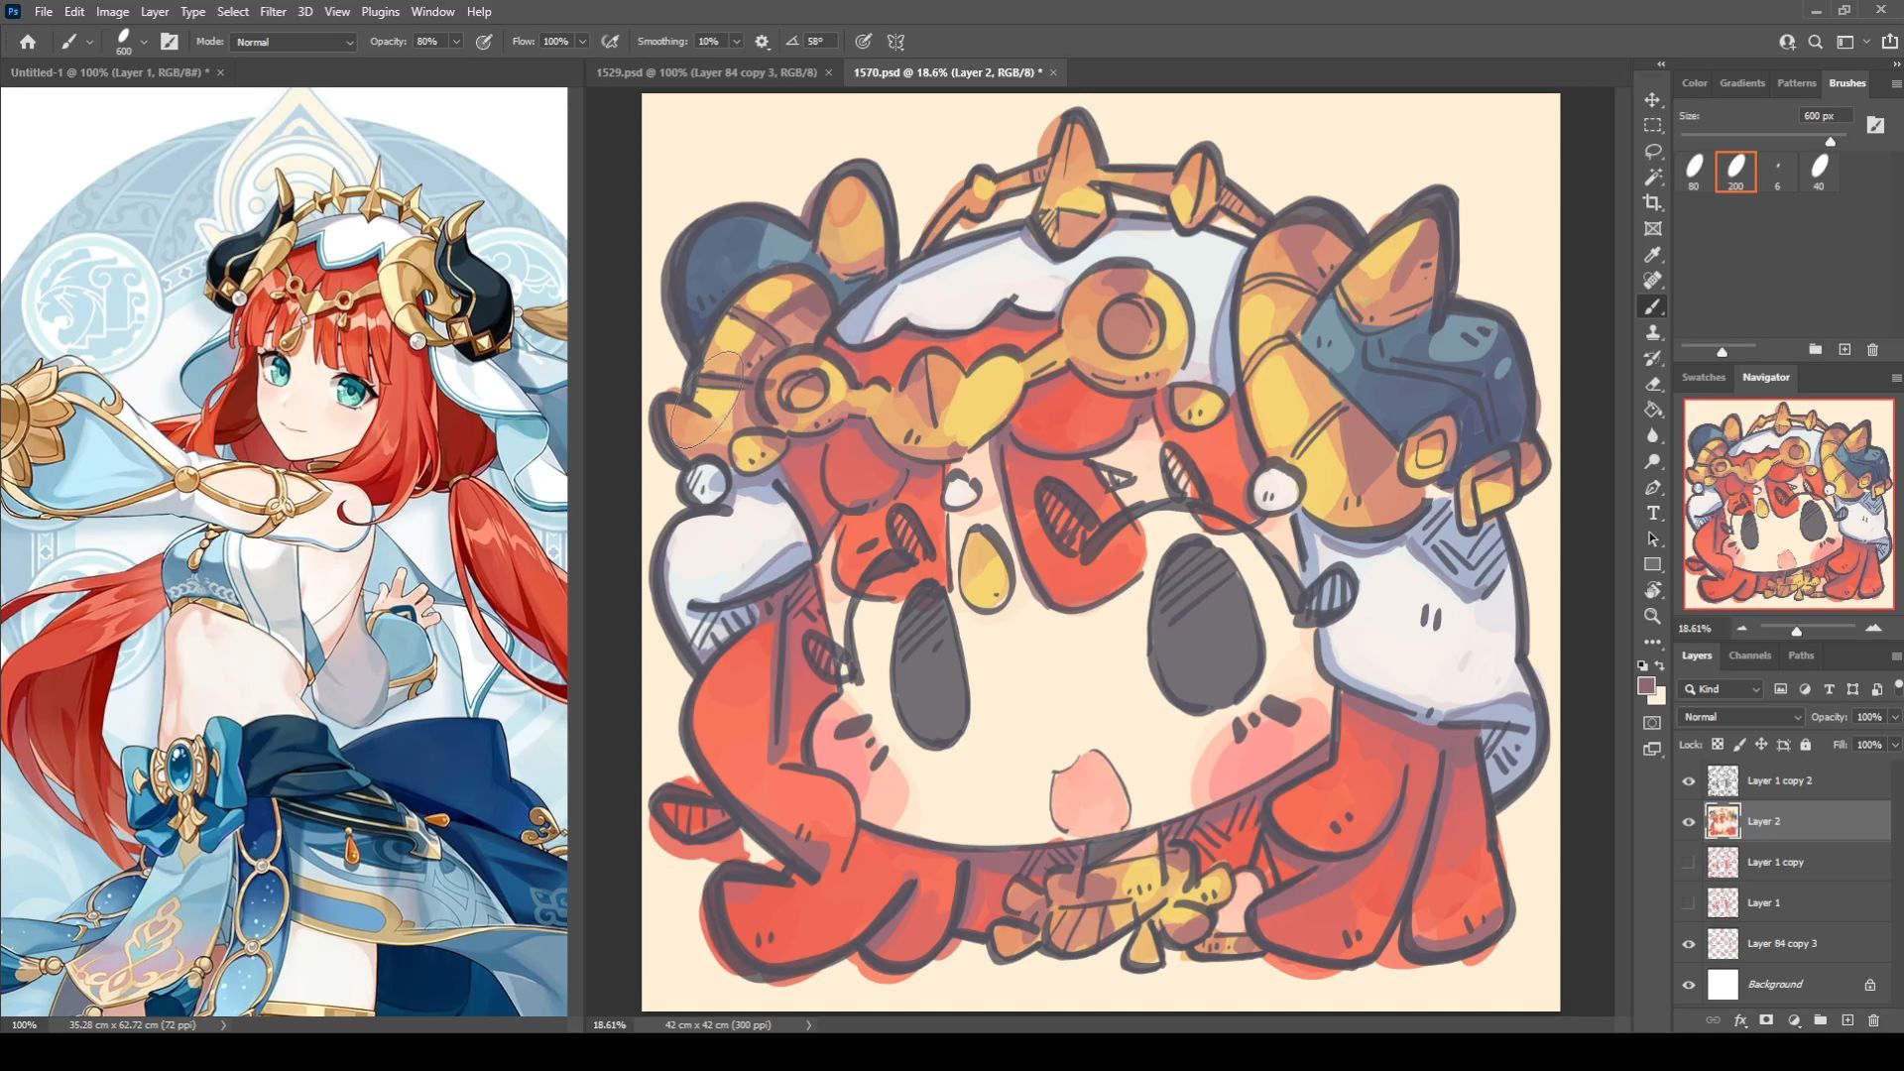Open layer Opacity dropdown arrow
The height and width of the screenshot is (1071, 1904).
point(1895,717)
